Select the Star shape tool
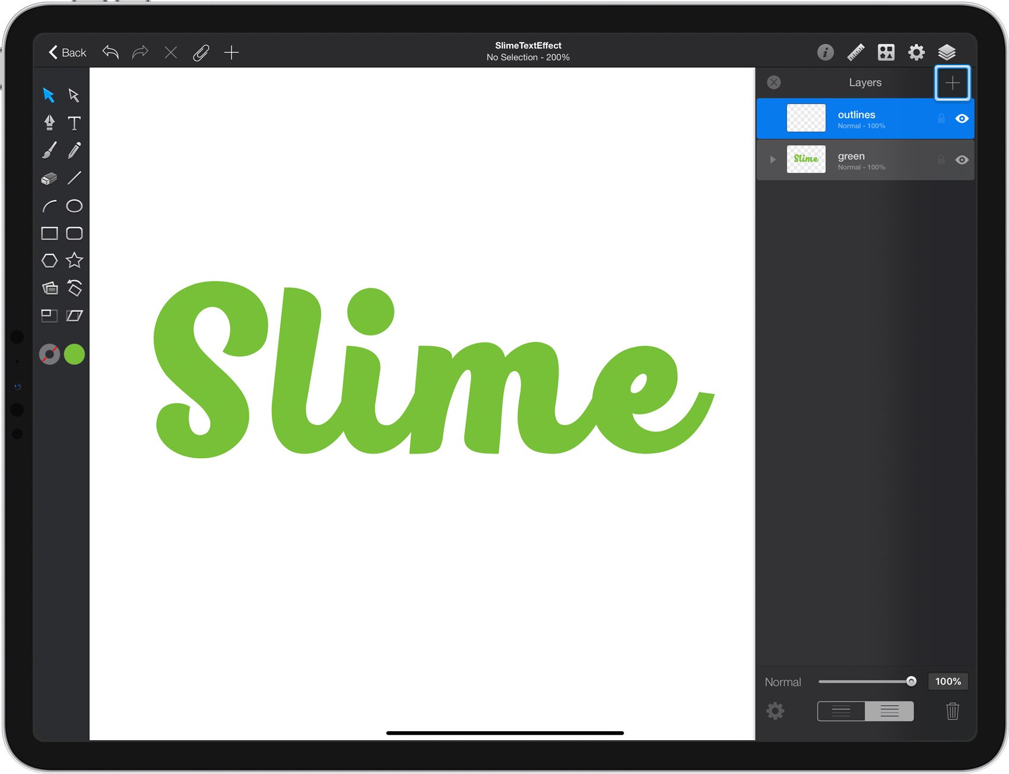The width and height of the screenshot is (1009, 774). pos(74,261)
